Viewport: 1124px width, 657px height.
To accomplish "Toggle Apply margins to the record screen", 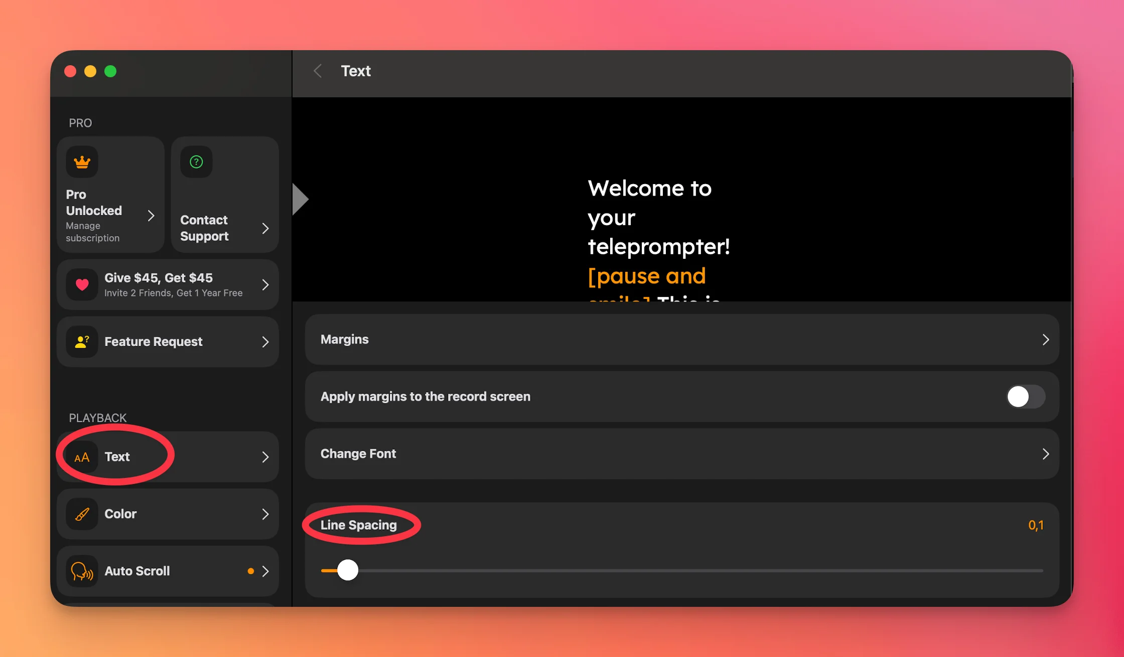I will [1025, 397].
